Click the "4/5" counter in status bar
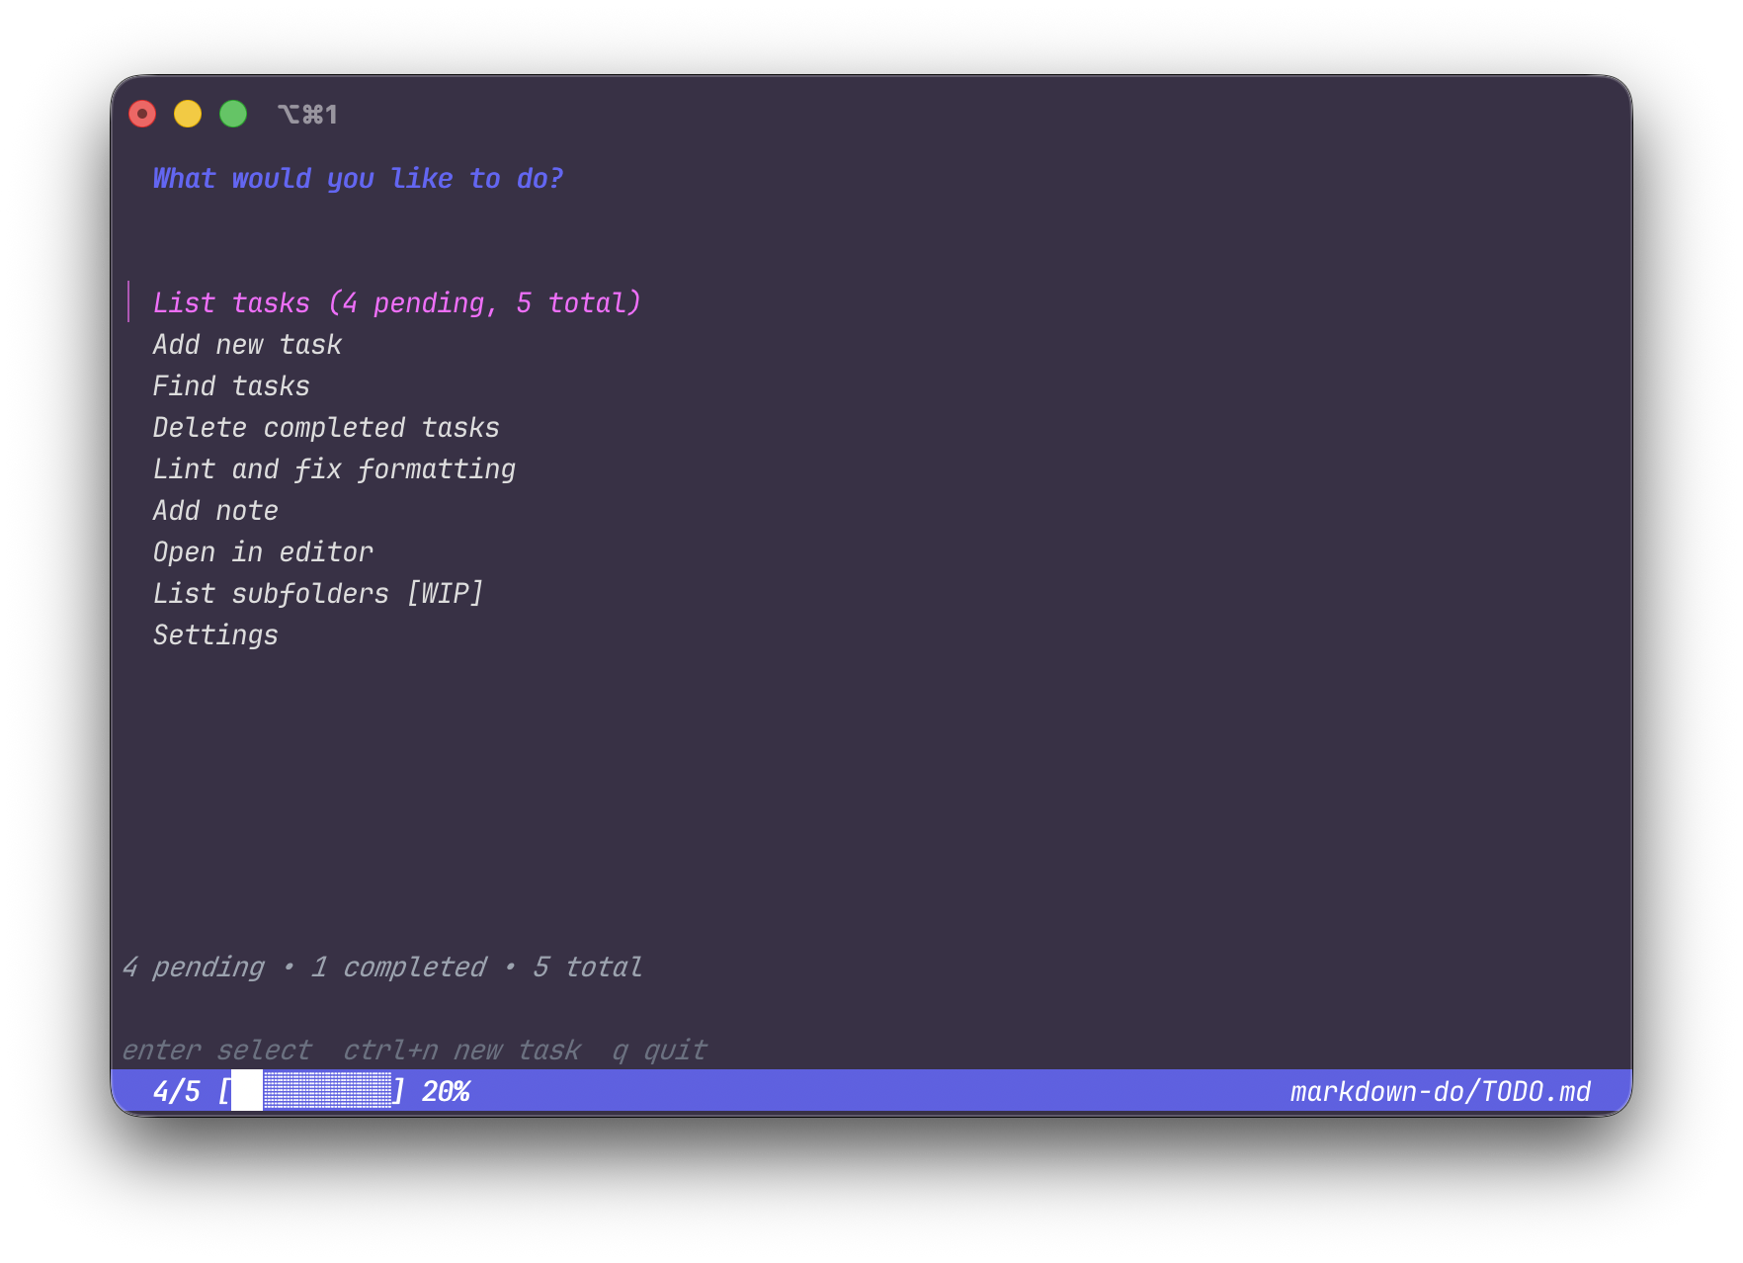This screenshot has height=1263, width=1743. [178, 1092]
